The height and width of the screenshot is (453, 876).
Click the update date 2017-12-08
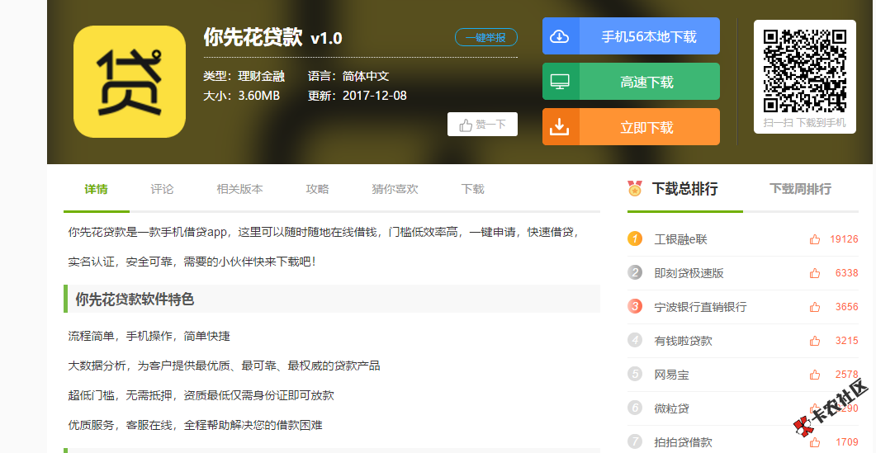coord(374,96)
